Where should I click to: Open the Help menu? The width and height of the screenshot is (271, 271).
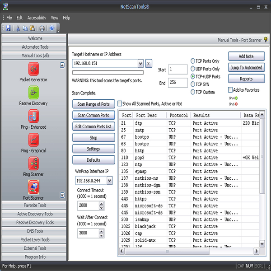click(66, 18)
